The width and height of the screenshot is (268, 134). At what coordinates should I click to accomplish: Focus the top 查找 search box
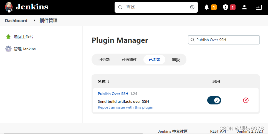156,7
